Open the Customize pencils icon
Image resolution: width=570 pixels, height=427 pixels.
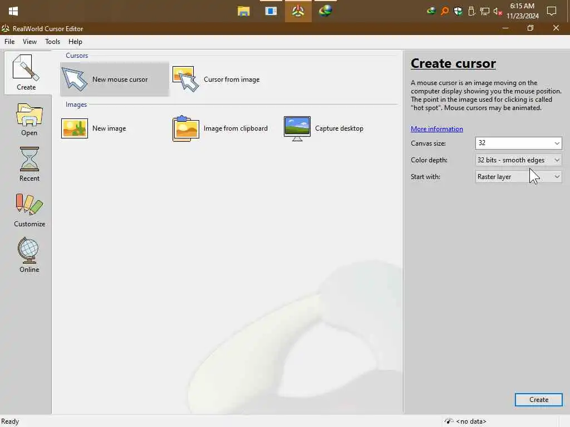(30, 204)
